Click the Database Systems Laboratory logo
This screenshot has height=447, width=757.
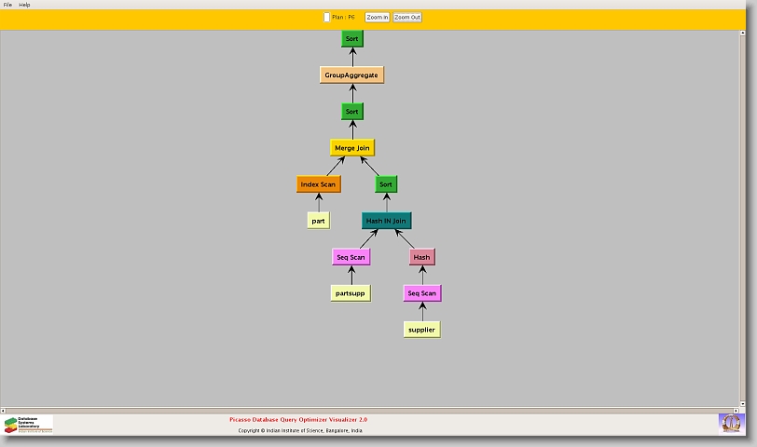(x=28, y=425)
